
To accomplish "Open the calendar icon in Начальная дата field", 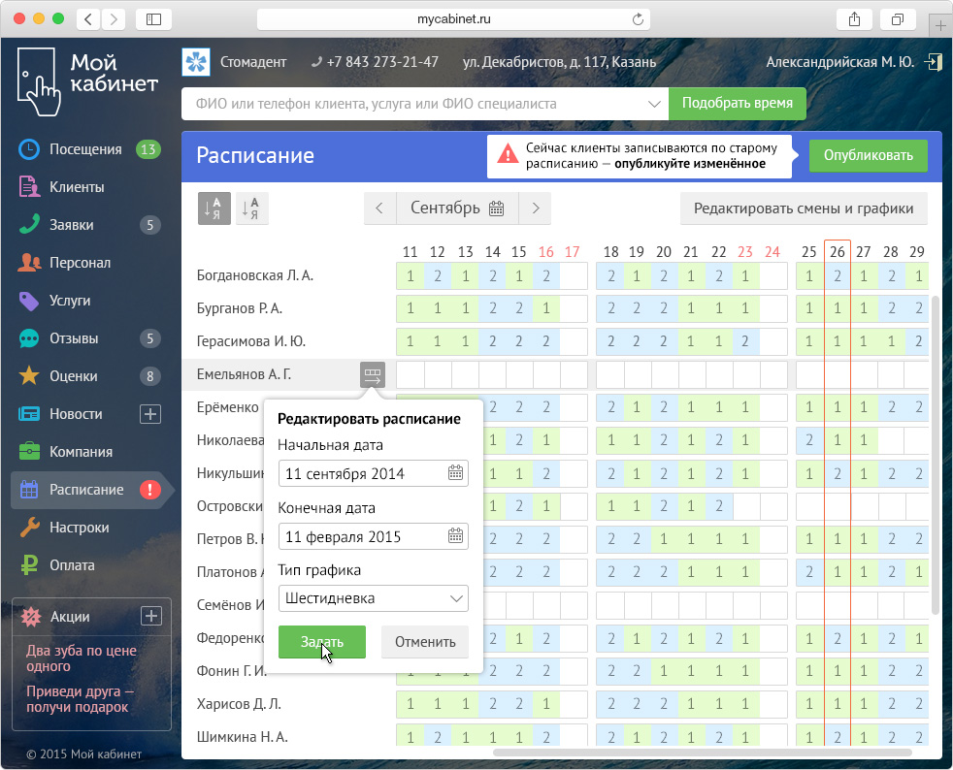I will coord(455,473).
